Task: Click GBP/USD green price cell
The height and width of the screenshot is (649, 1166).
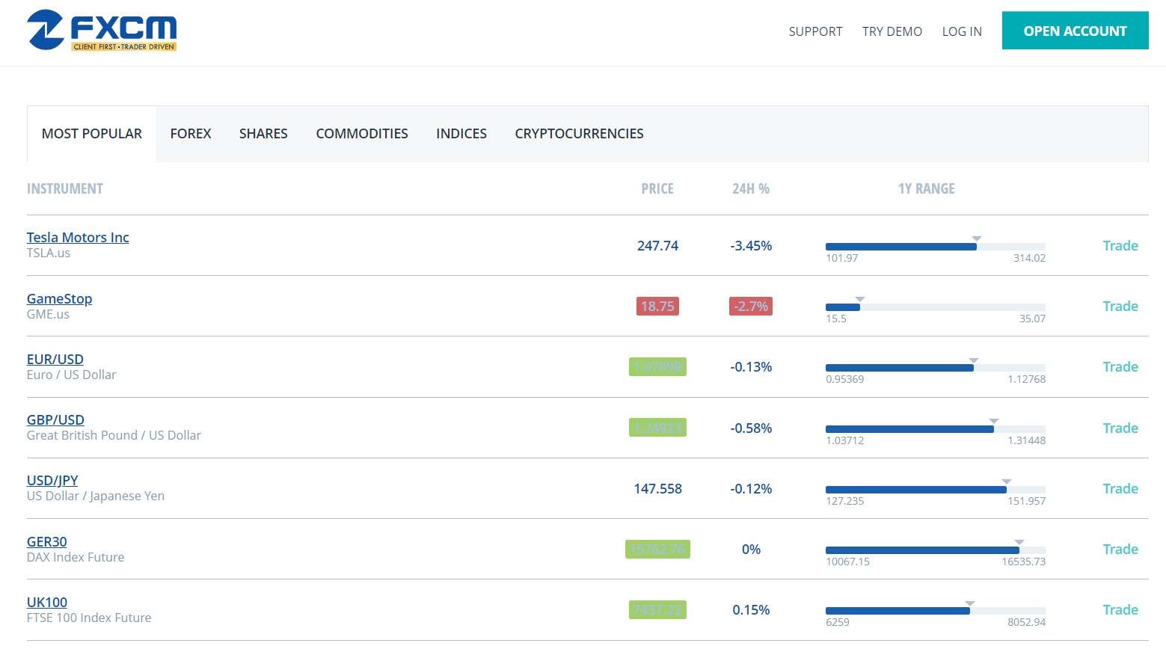Action: (x=657, y=428)
